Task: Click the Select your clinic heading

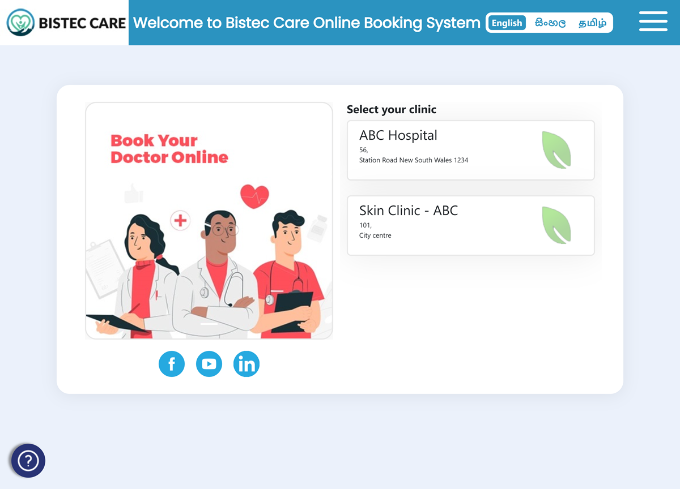Action: tap(392, 109)
